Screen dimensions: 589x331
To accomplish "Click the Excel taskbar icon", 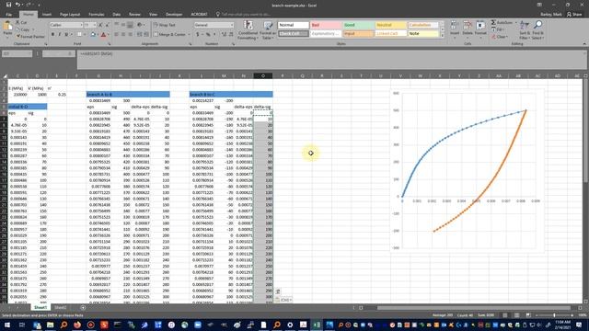I will (317, 325).
